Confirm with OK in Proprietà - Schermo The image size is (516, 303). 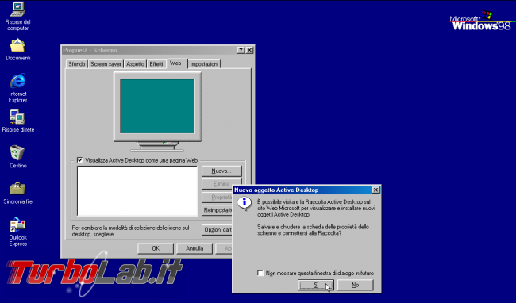(x=156, y=248)
